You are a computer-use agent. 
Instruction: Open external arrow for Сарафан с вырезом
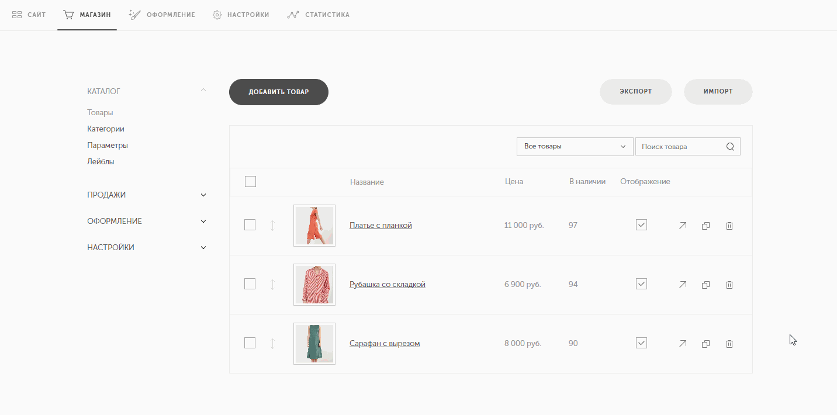tap(683, 344)
